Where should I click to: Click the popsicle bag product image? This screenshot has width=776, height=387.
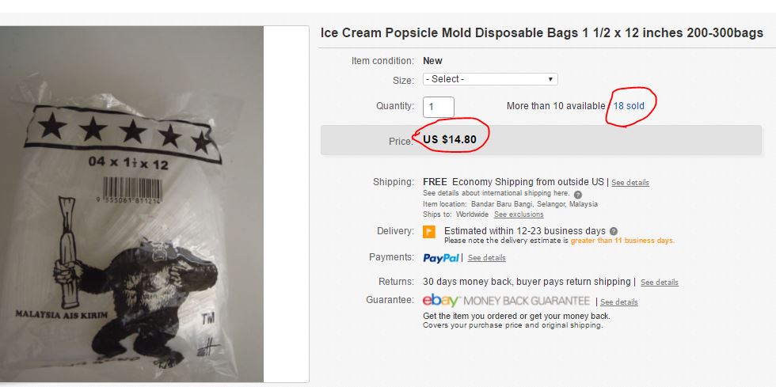point(131,204)
